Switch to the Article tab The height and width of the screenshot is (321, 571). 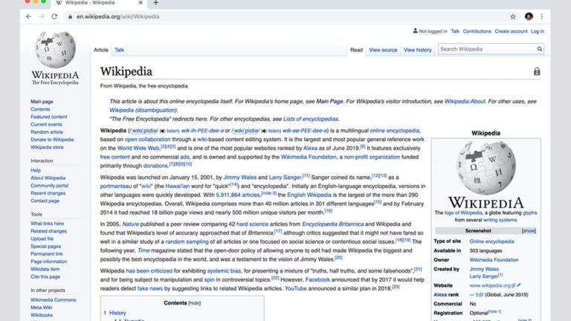101,50
